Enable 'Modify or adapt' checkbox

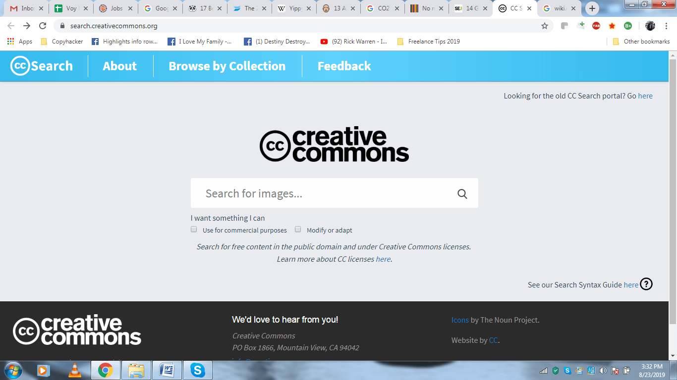298,229
